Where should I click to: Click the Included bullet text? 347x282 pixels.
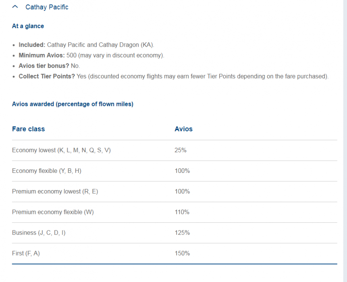tap(86, 45)
